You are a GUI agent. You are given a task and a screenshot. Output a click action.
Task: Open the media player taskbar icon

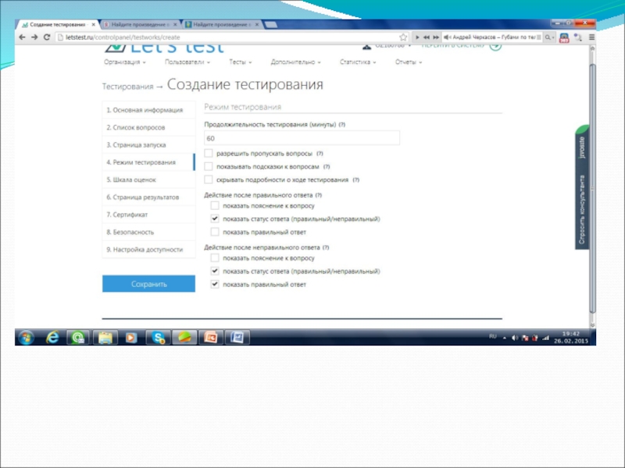pyautogui.click(x=130, y=338)
